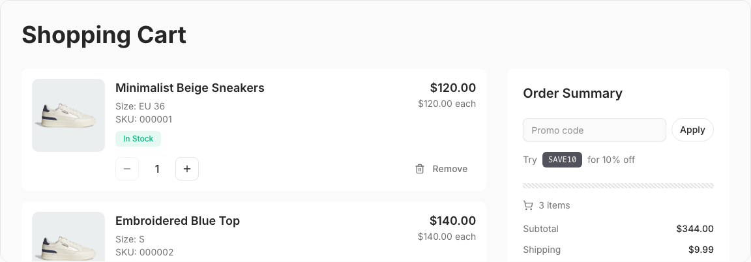Increase quantity of Minimalist Beige Sneakers
Viewport: 751px width, 262px height.
(187, 169)
